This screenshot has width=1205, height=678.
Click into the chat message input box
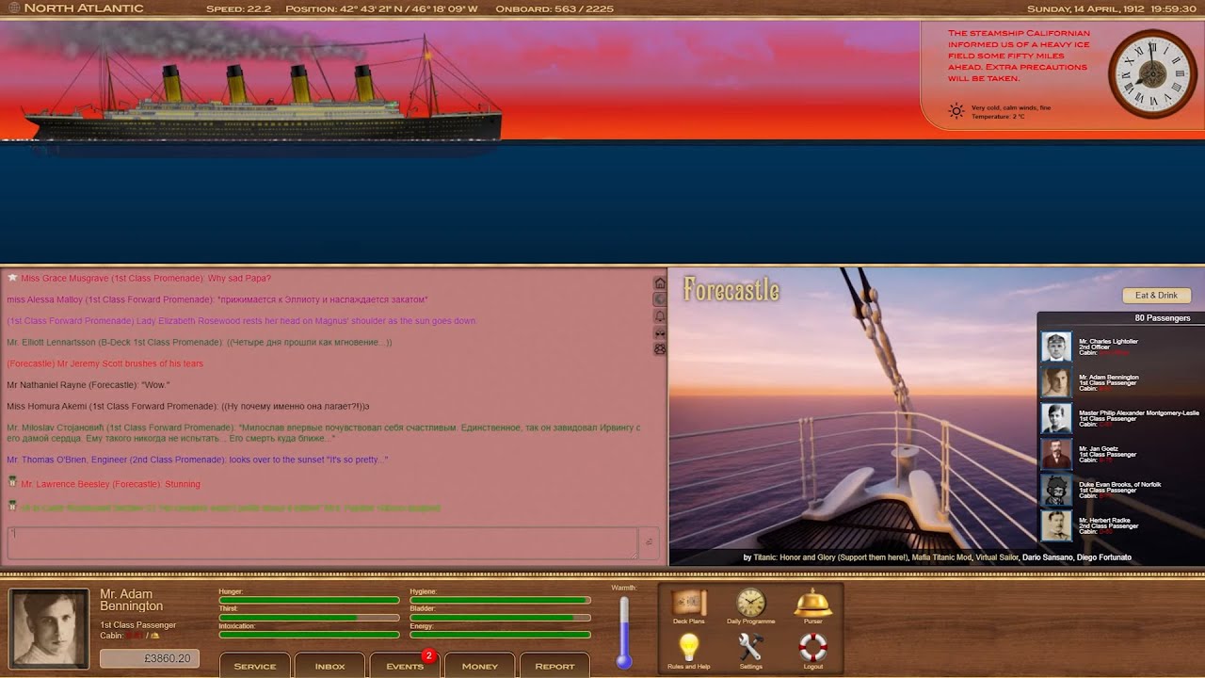point(323,542)
